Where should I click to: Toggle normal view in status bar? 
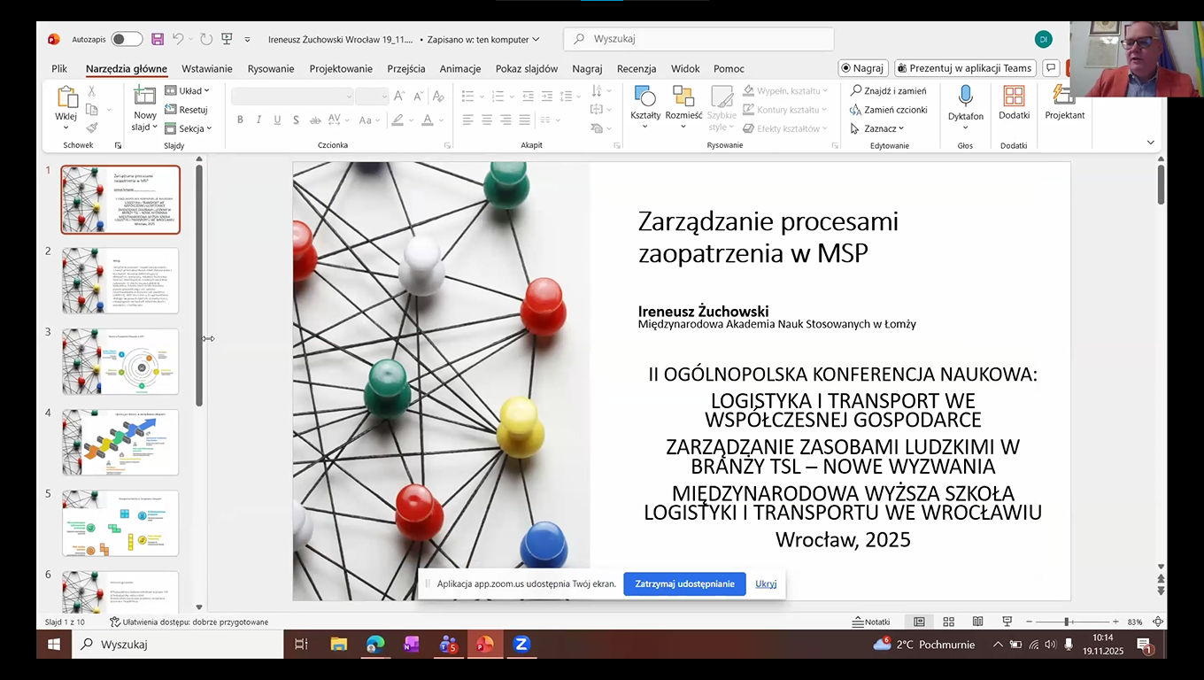pos(919,622)
